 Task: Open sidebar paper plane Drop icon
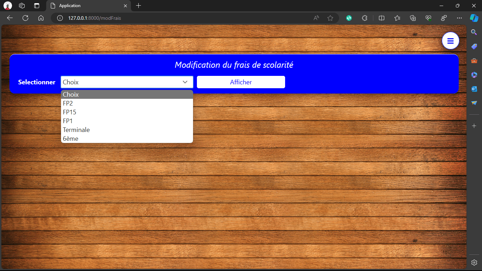(x=474, y=103)
